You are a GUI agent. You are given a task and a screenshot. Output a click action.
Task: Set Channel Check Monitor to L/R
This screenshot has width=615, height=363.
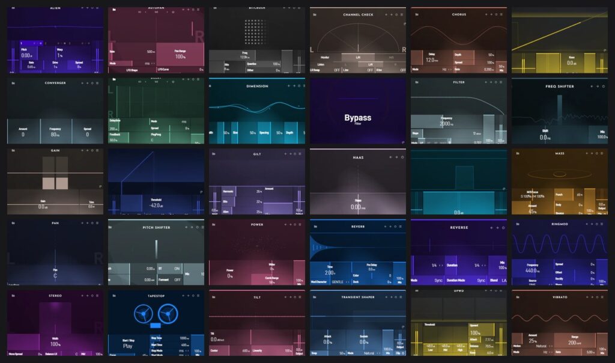coord(358,57)
